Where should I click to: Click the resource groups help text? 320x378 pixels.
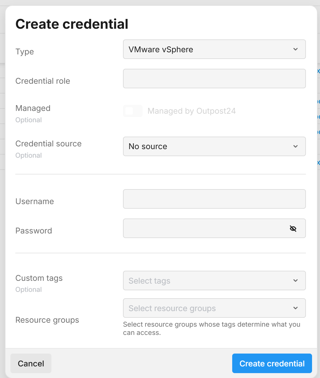click(212, 328)
